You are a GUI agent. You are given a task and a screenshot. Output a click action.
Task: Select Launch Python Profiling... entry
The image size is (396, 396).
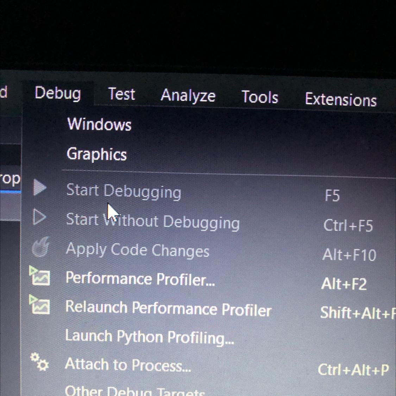150,337
